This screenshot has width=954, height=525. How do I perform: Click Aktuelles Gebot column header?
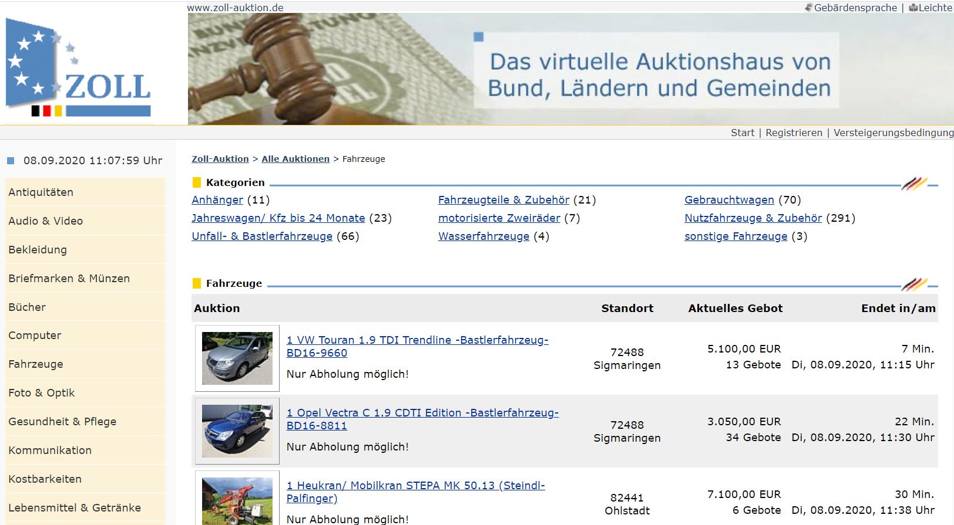[735, 309]
